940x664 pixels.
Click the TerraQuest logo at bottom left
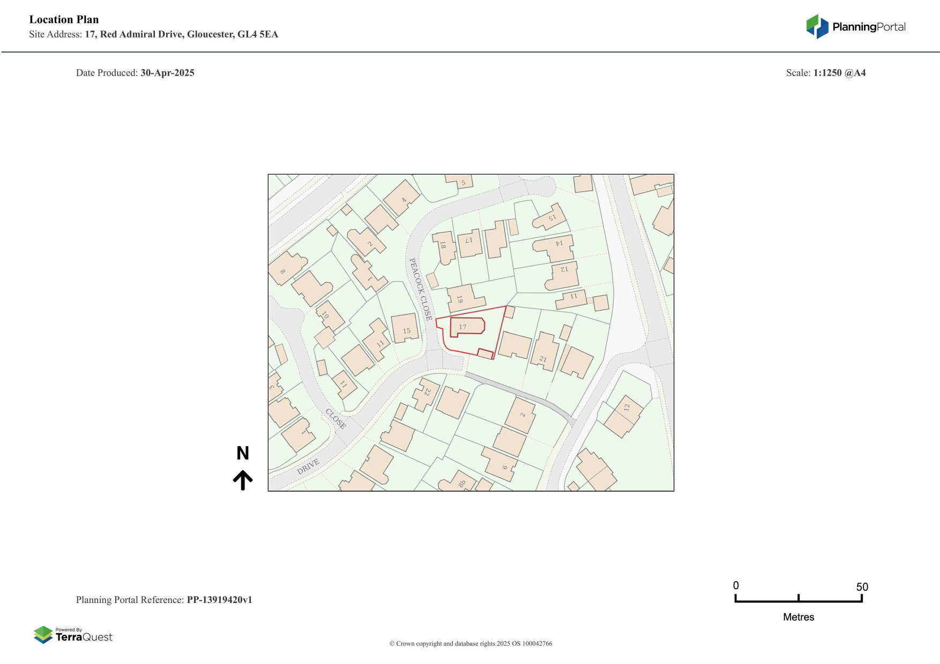point(73,635)
